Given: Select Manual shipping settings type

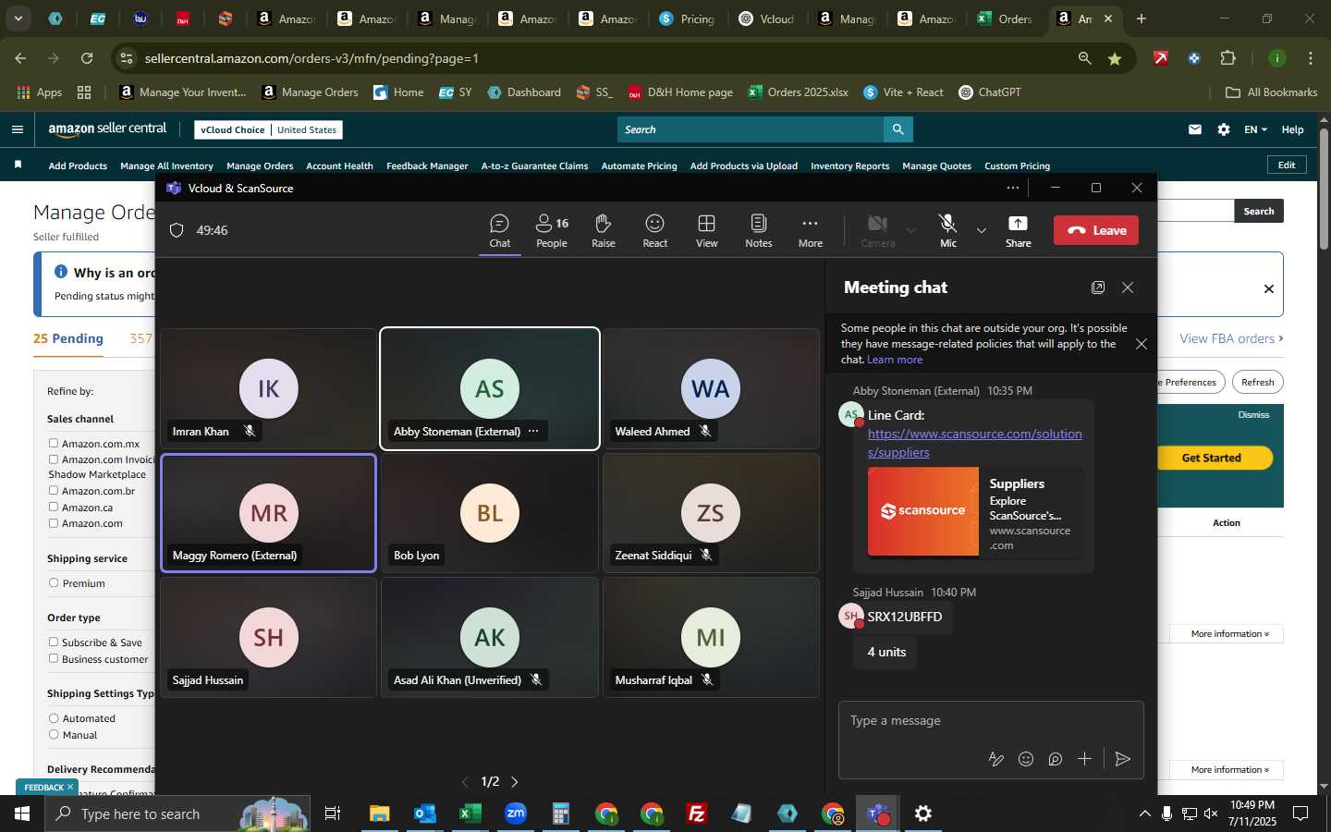Looking at the screenshot, I should [54, 735].
